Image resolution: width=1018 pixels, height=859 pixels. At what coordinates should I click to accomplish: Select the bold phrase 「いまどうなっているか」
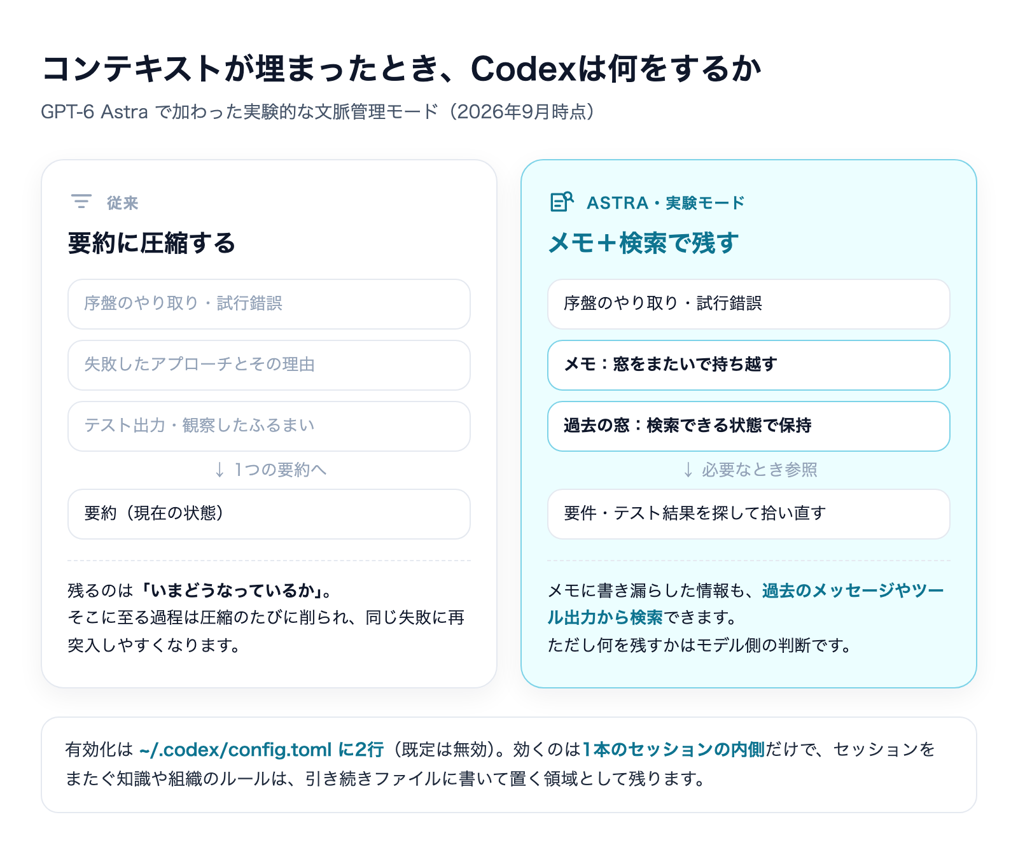(232, 590)
